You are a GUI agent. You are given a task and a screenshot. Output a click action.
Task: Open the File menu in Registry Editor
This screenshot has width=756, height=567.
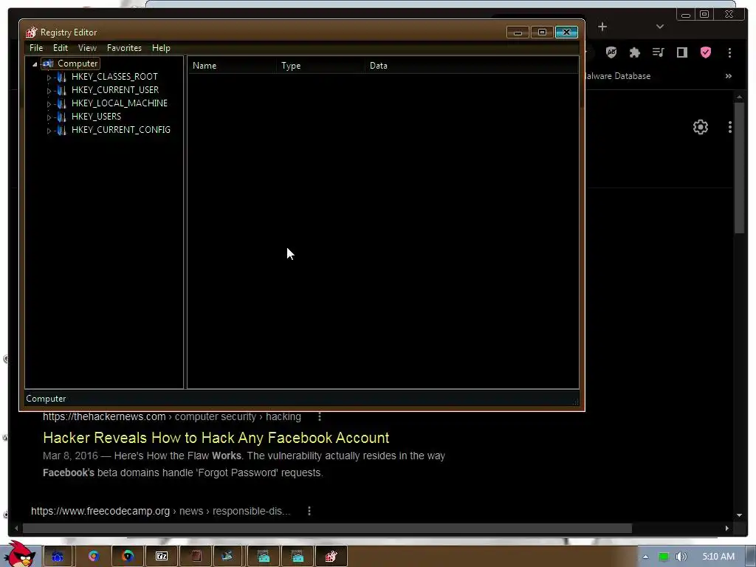click(36, 48)
